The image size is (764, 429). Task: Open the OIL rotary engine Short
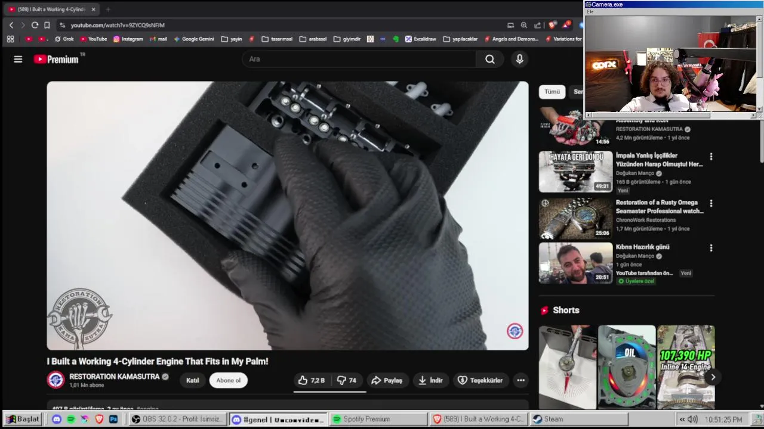627,367
